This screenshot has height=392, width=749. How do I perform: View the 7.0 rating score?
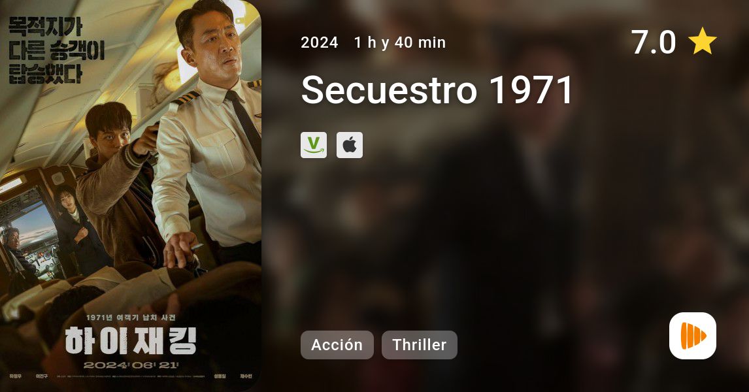point(654,42)
